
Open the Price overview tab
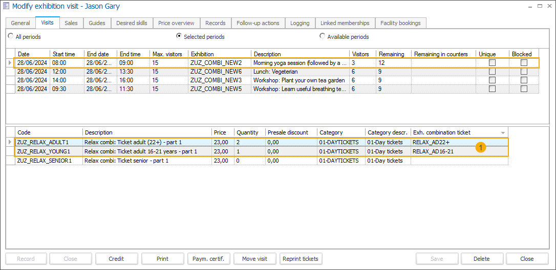[176, 23]
